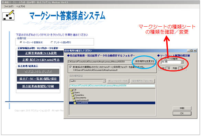Minimize the save location dialog
The width and height of the screenshot is (201, 136).
click(188, 51)
